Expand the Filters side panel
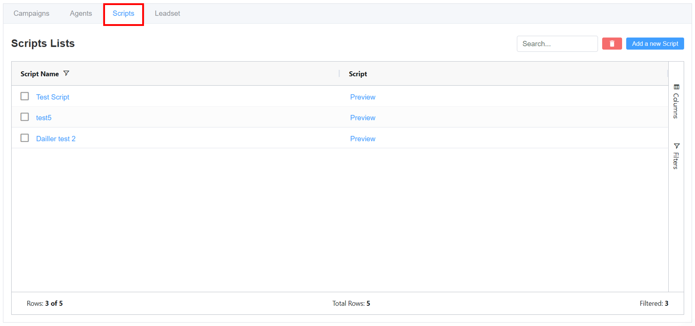 [676, 160]
